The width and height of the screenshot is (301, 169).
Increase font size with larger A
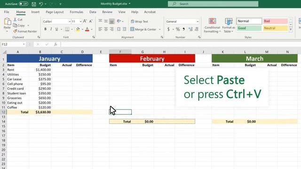tap(85, 21)
